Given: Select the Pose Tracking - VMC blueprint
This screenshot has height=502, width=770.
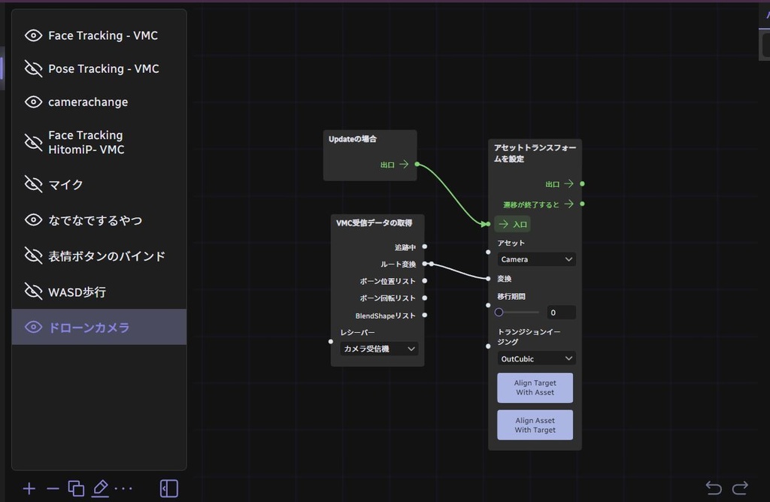Looking at the screenshot, I should point(103,68).
